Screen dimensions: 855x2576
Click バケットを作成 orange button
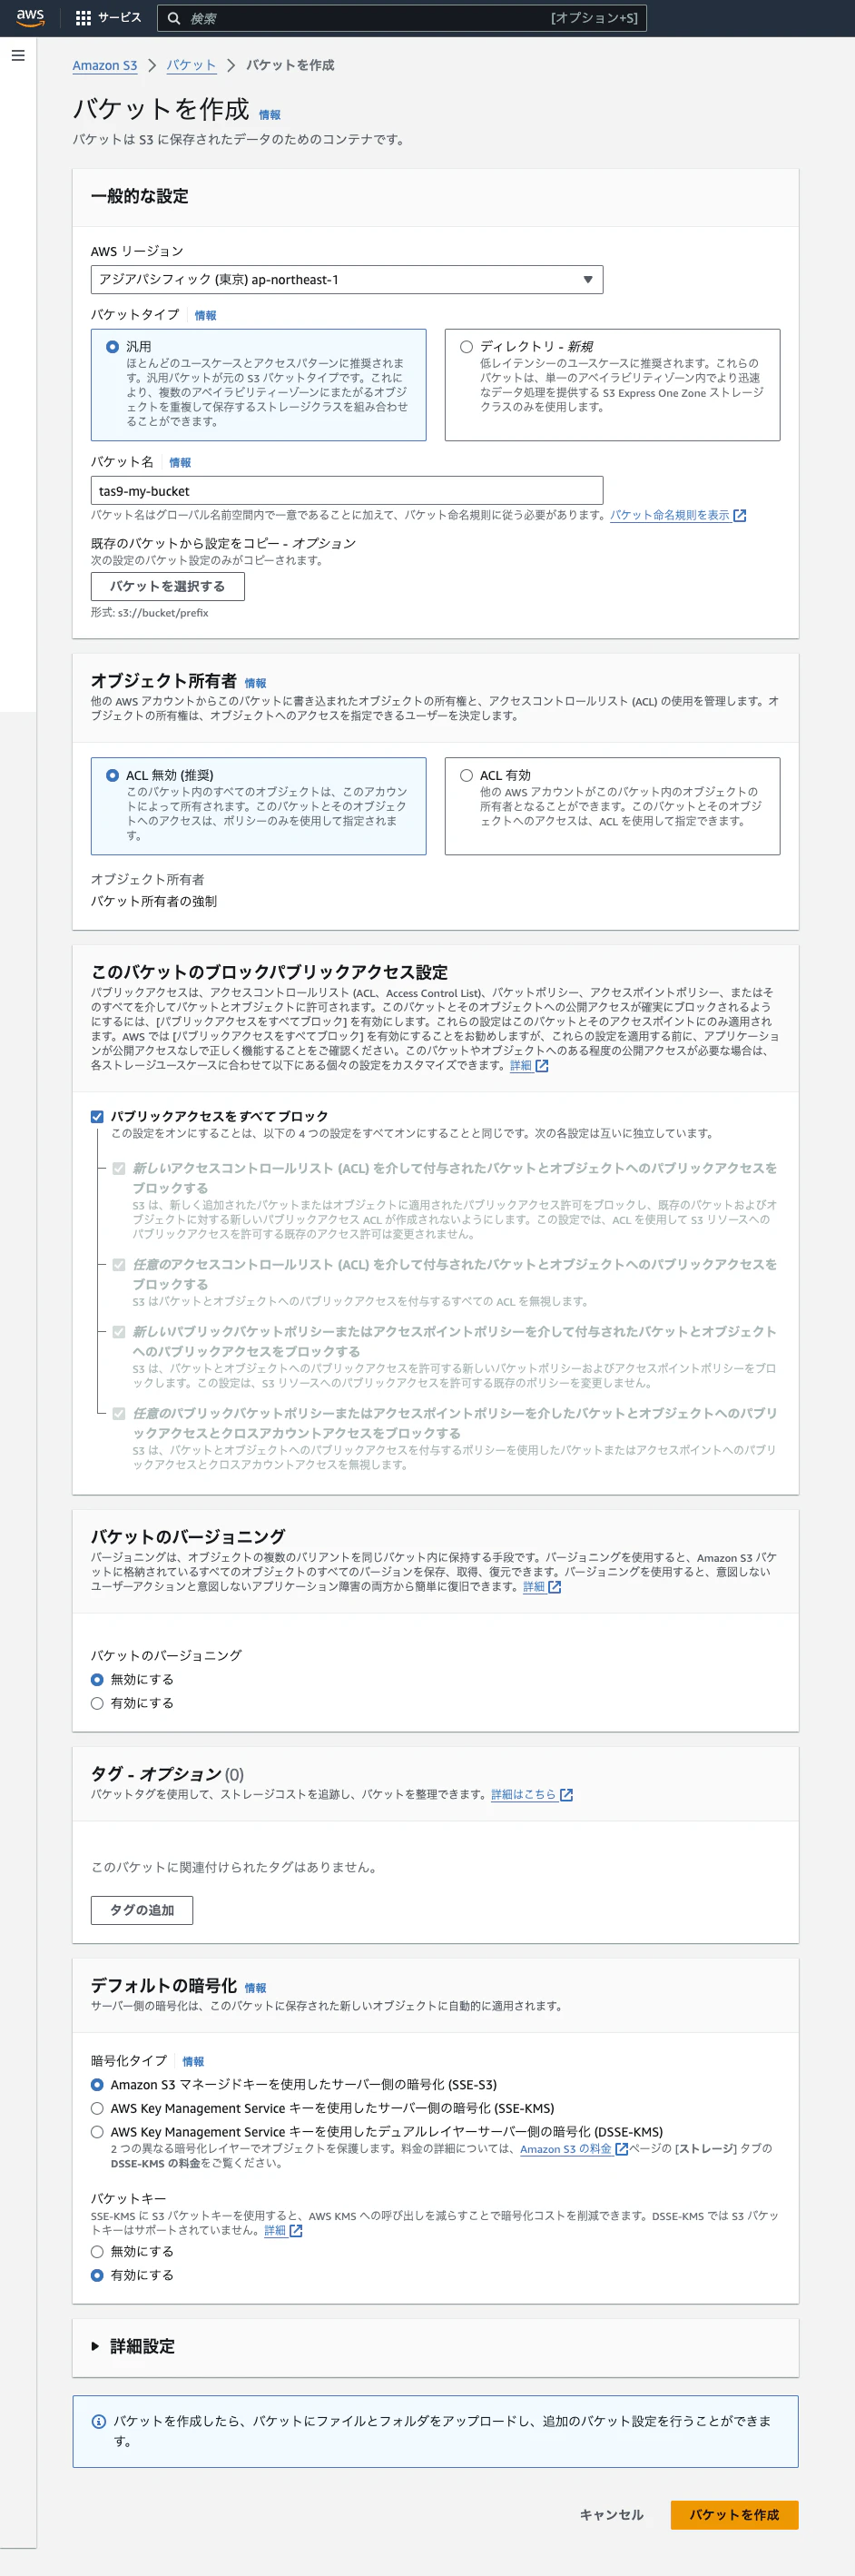734,2515
